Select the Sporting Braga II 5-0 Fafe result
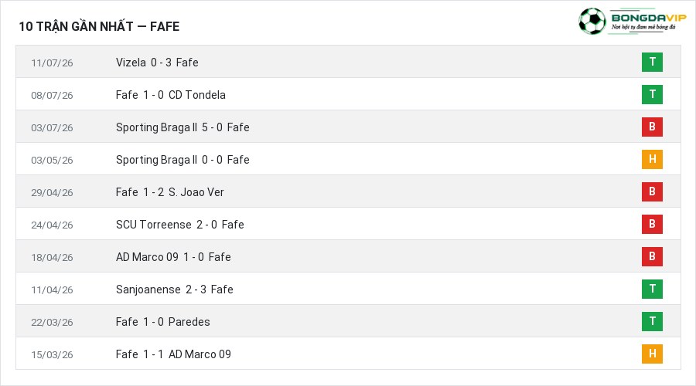The width and height of the screenshot is (696, 386). pyautogui.click(x=183, y=127)
